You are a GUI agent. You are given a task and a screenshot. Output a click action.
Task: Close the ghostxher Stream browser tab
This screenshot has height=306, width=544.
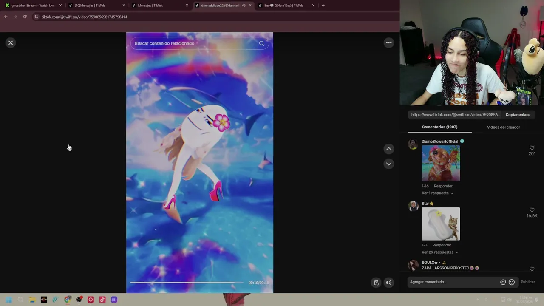pos(60,6)
